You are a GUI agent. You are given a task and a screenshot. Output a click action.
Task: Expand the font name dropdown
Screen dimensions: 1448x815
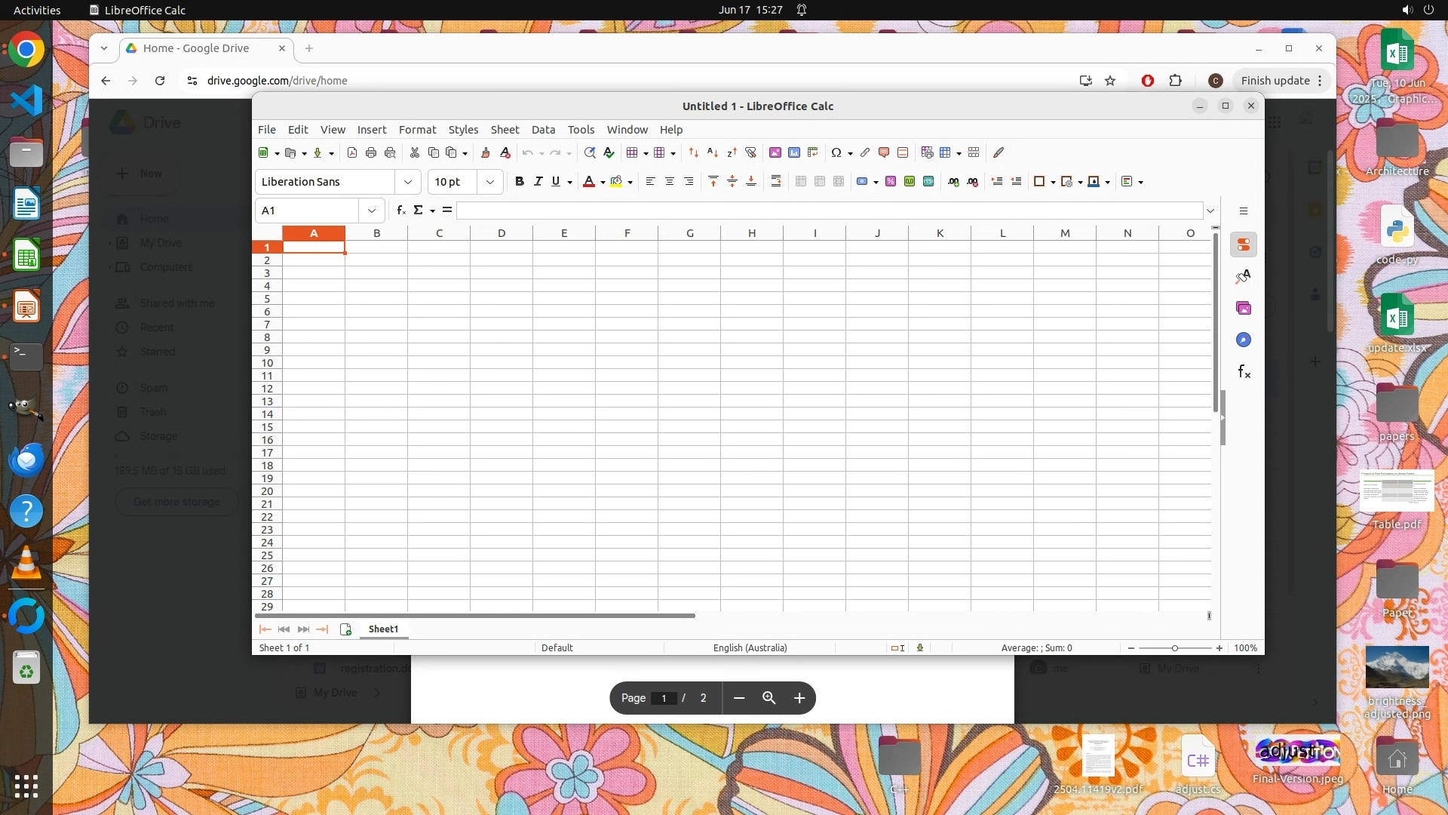[x=408, y=182]
